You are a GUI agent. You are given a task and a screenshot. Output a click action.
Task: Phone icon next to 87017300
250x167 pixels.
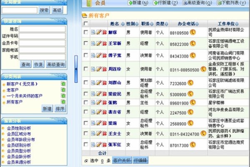(x=193, y=144)
